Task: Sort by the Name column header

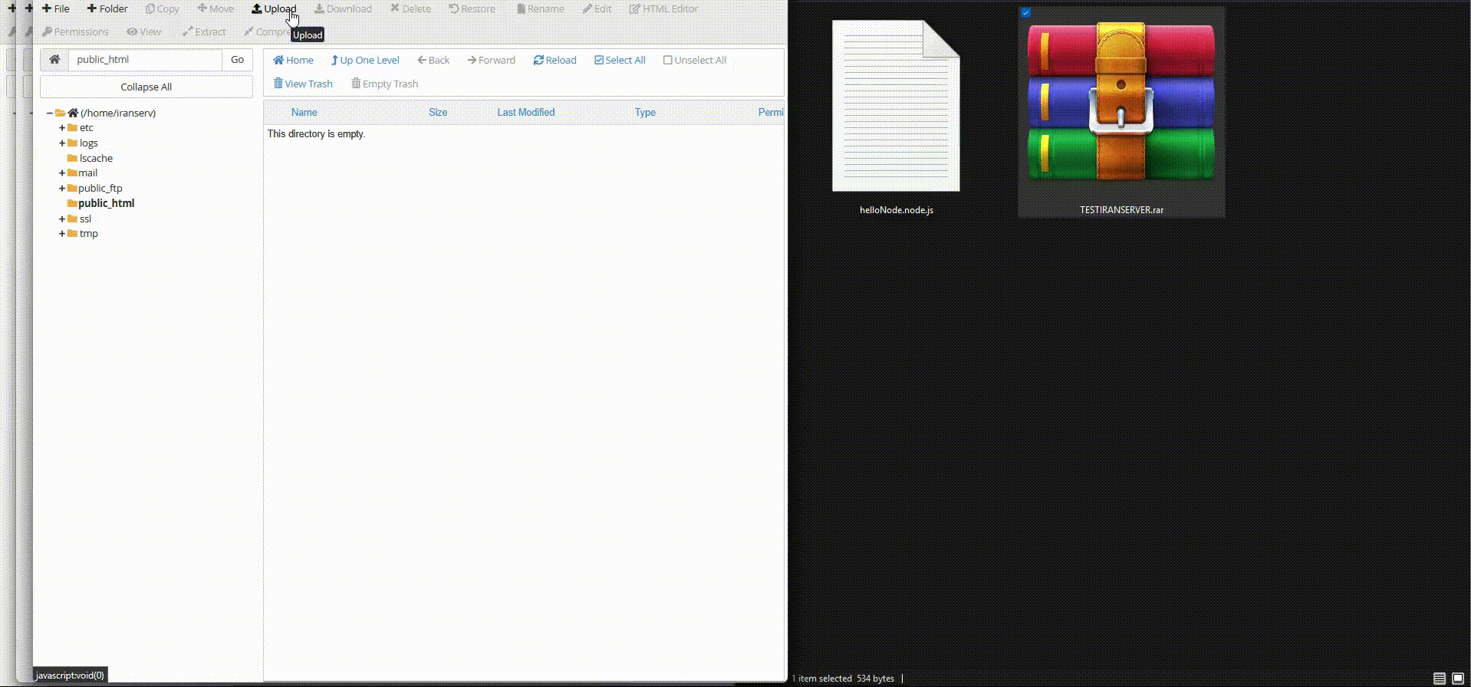Action: [x=304, y=113]
